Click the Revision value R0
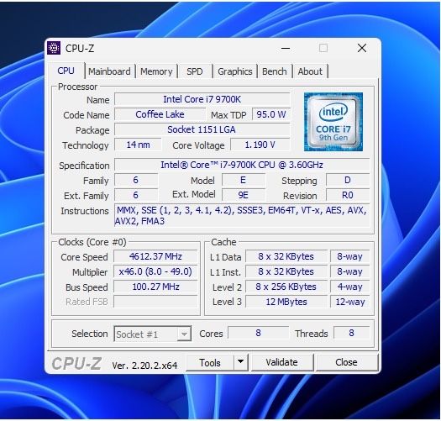This screenshot has height=421, width=441. point(348,195)
